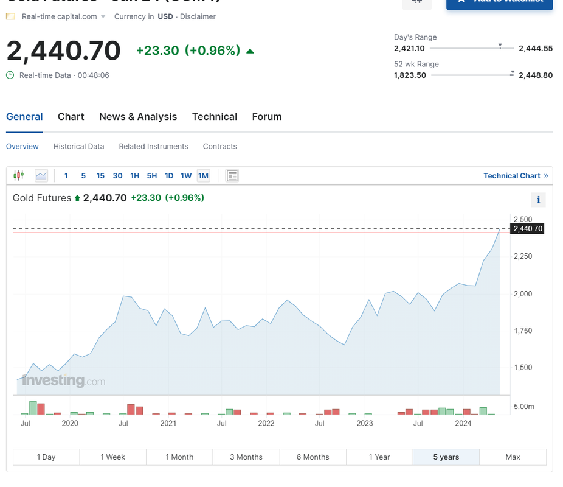Image resolution: width=563 pixels, height=487 pixels.
Task: Click the yellow flag icon beside Real-time capital.com
Action: (x=10, y=16)
